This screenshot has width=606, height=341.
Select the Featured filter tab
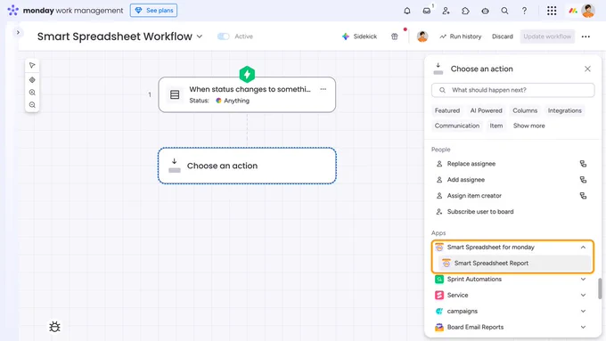coord(447,110)
